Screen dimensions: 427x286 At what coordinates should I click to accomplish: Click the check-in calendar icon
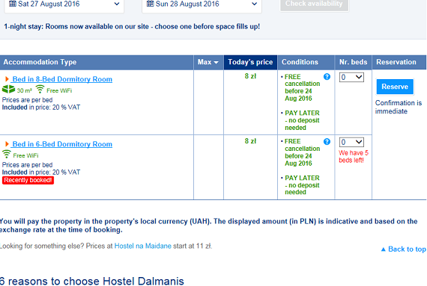[13, 4]
